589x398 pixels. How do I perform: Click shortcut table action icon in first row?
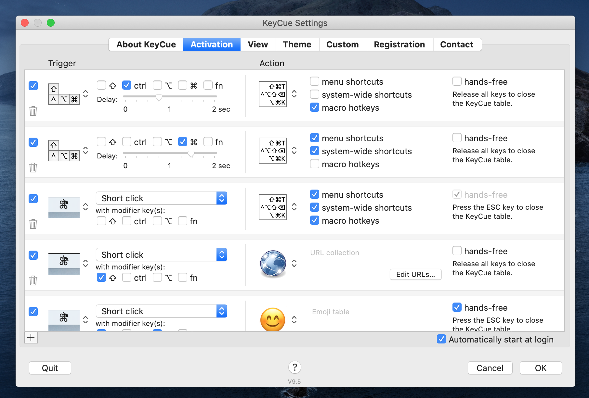pos(273,94)
